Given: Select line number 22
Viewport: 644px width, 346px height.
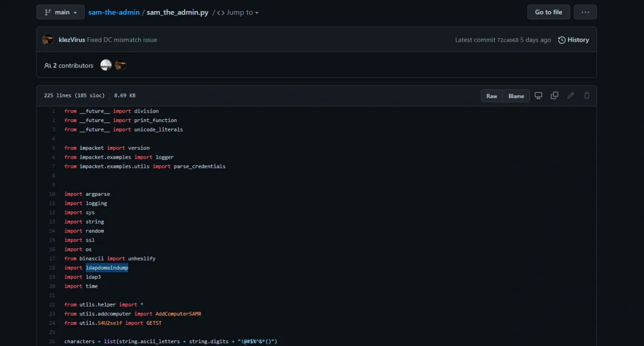Looking at the screenshot, I should click(52, 305).
